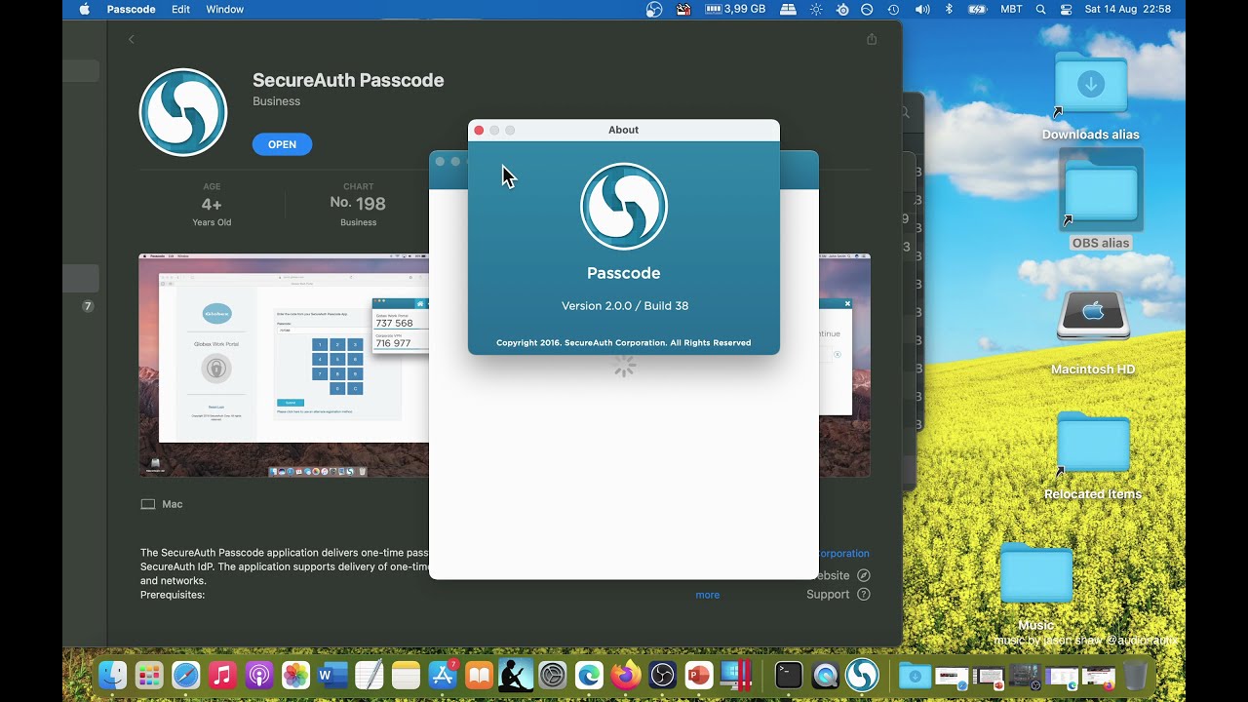The height and width of the screenshot is (702, 1248).
Task: Click the 'Business' category under app title
Action: (x=276, y=101)
